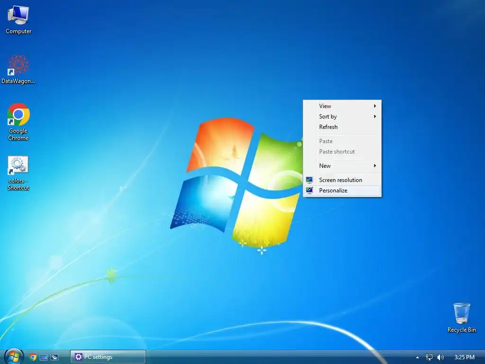485x364 pixels.
Task: Click the gear icon on PC settings button
Action: [x=79, y=357]
